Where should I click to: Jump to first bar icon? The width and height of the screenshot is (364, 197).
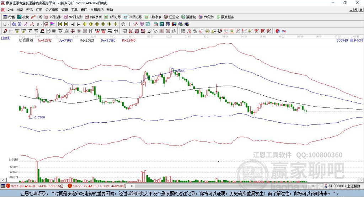click(x=60, y=24)
